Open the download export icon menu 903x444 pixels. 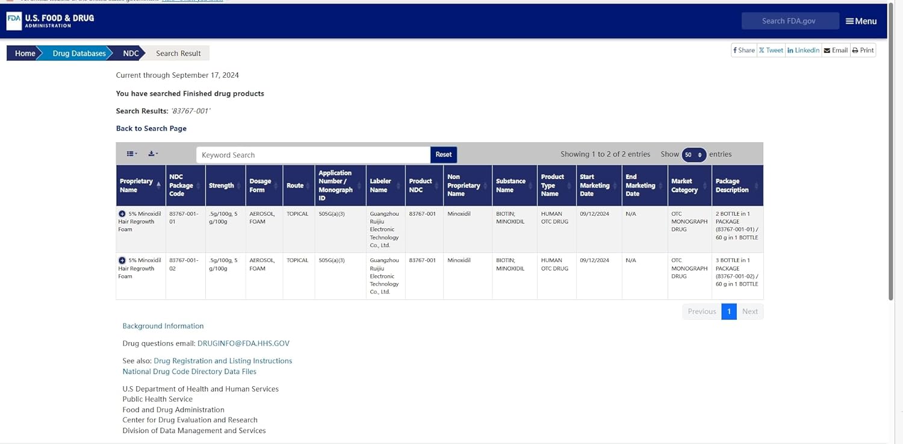tap(153, 154)
